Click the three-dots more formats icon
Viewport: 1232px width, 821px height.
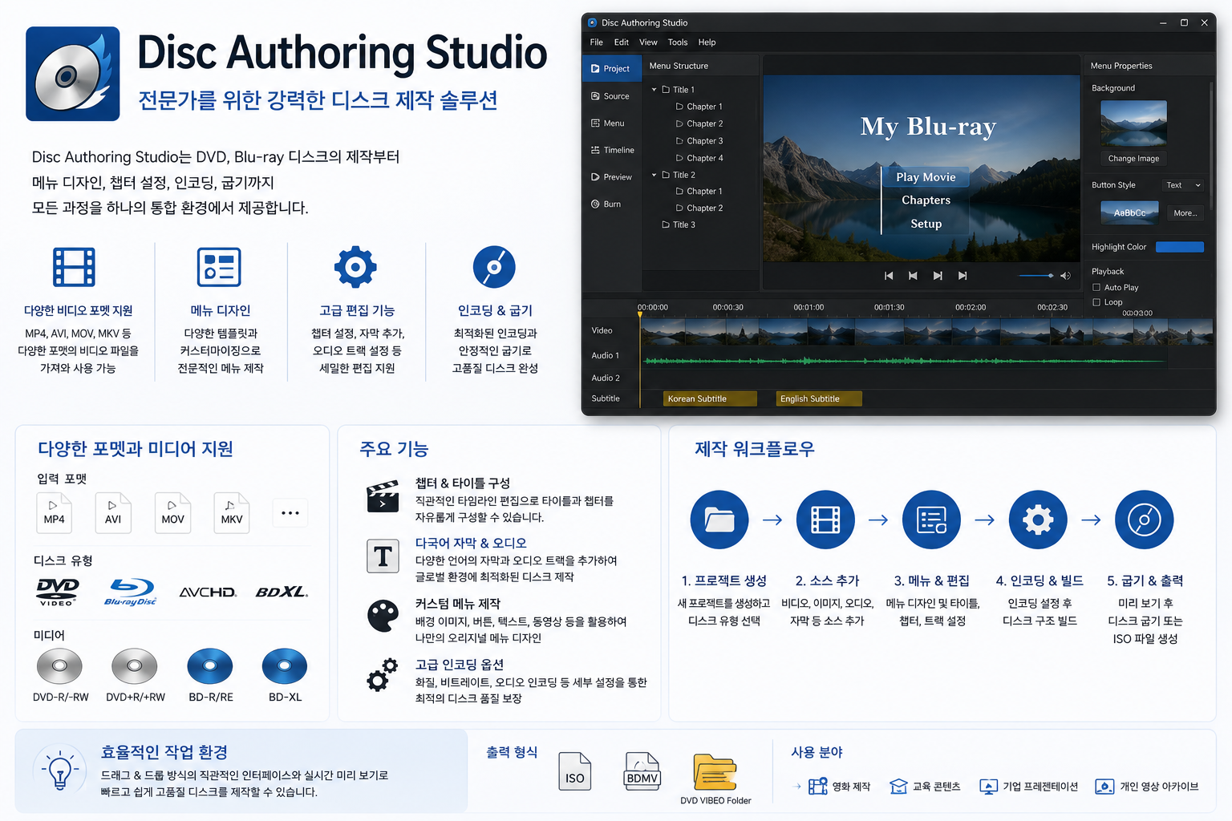pyautogui.click(x=290, y=513)
